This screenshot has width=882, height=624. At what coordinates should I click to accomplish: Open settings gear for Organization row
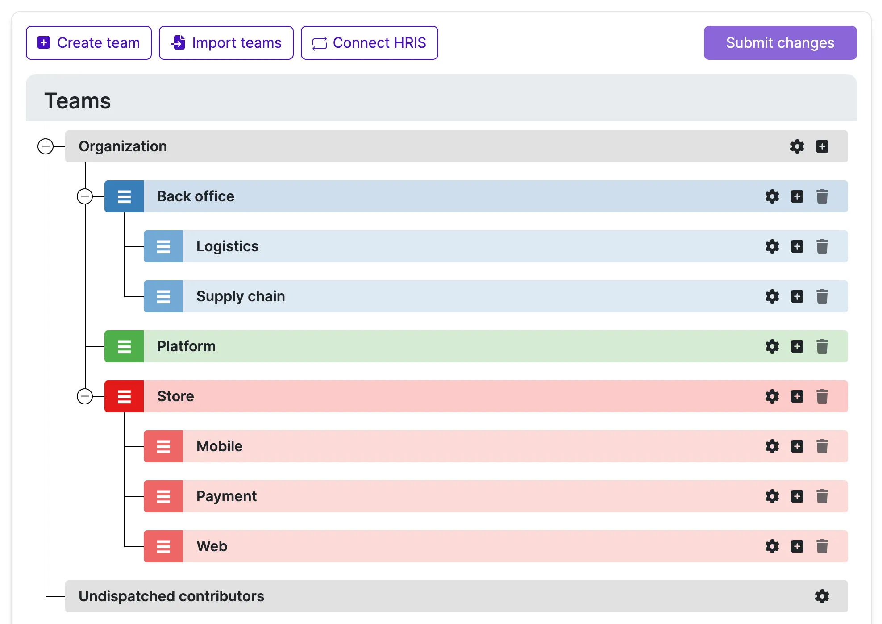click(797, 146)
